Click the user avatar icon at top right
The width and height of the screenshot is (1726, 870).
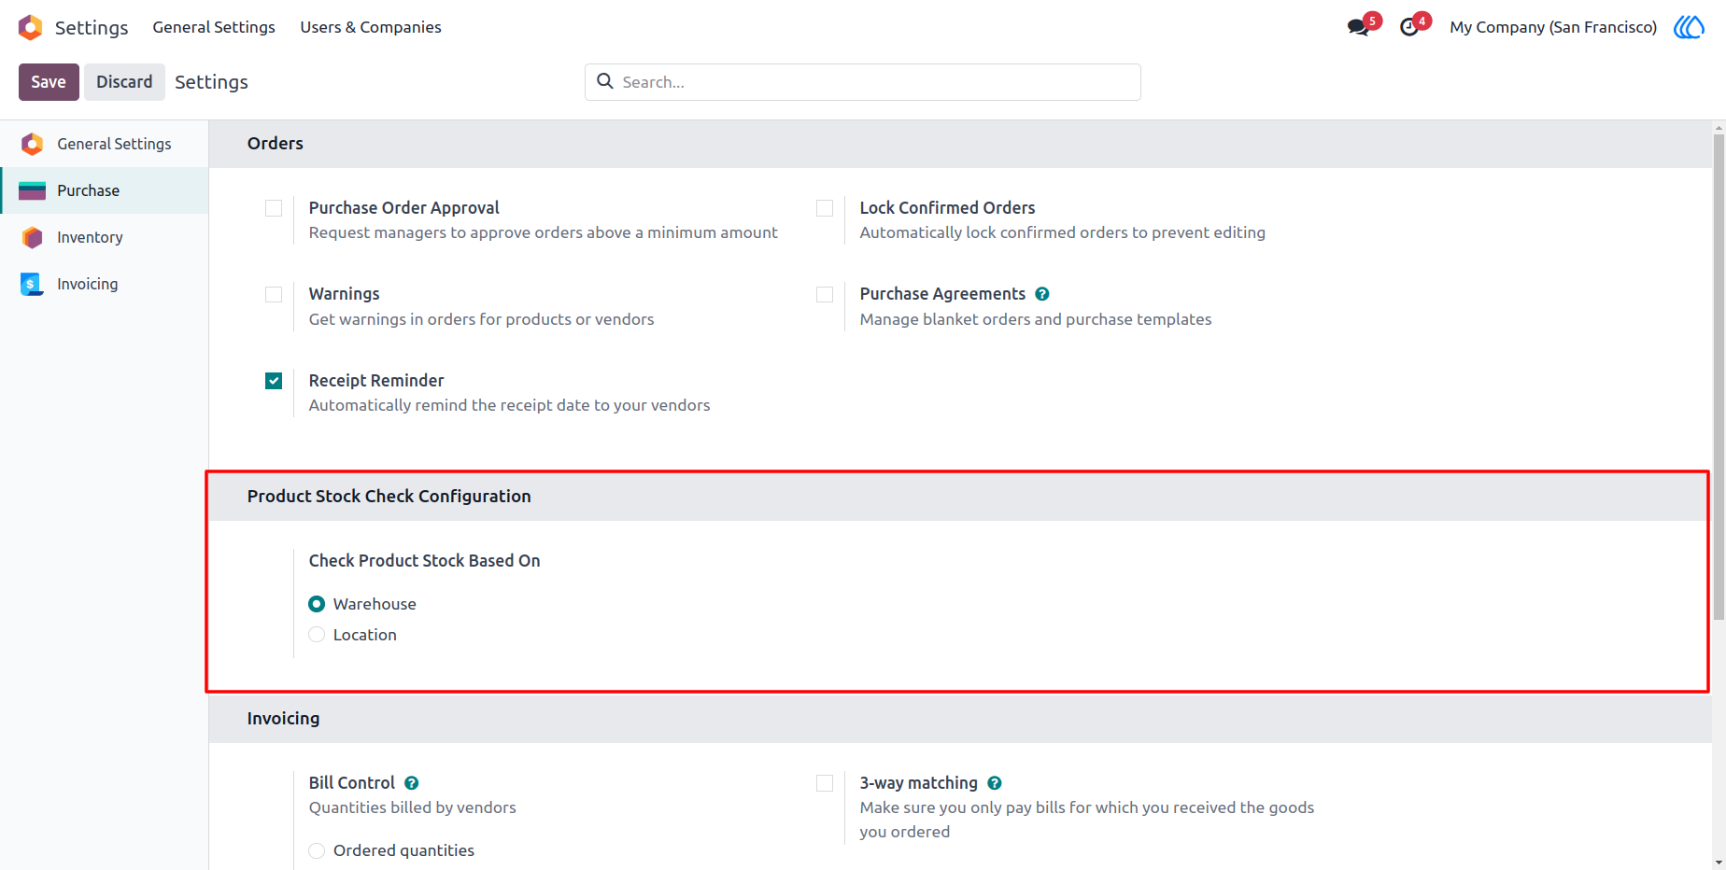[x=1689, y=27]
